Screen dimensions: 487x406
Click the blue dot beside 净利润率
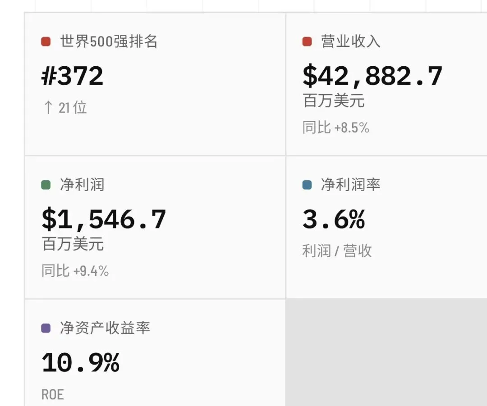coord(307,185)
